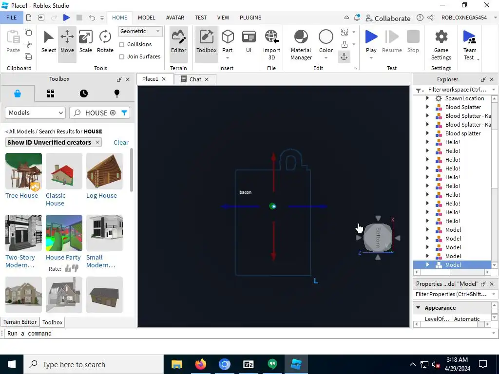Open Toolbox Marketplace tab
This screenshot has width=499, height=374.
(18, 93)
